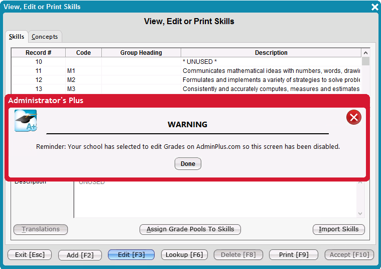The image size is (381, 269).
Task: Switch to the Skills tab
Action: point(17,37)
